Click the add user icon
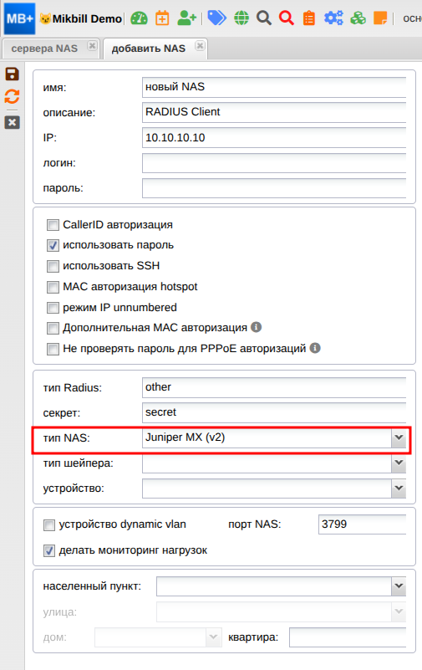The height and width of the screenshot is (670, 422). [186, 18]
